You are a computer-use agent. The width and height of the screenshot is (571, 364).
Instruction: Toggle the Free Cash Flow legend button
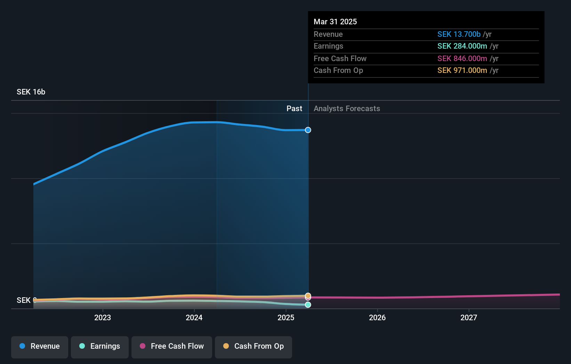[172, 347]
